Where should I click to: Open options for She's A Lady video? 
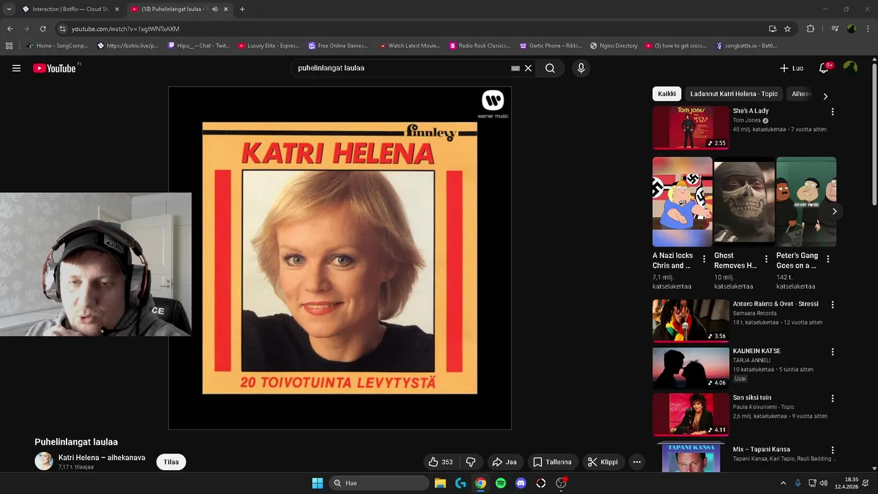(x=833, y=111)
